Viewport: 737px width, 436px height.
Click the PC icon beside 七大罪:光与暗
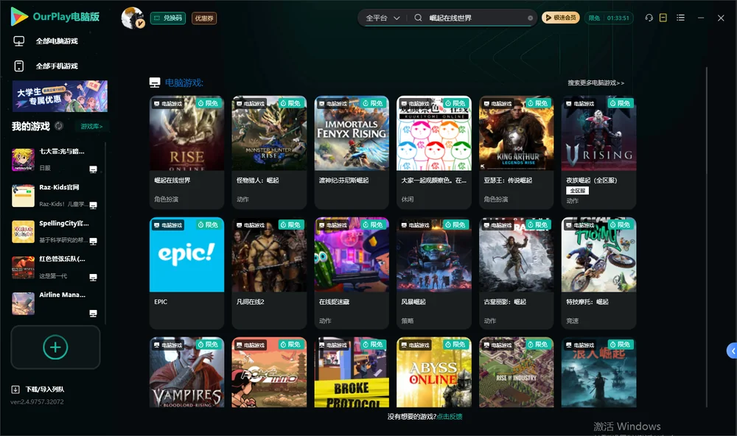coord(93,169)
